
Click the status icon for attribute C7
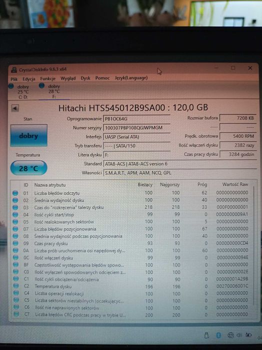[x=16, y=314]
